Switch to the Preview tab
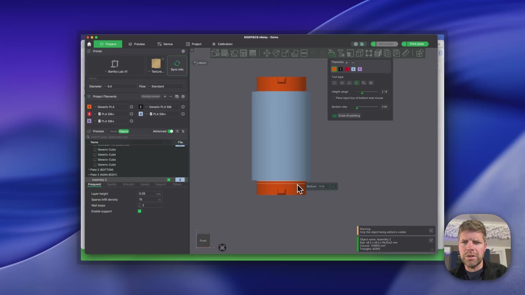525x295 pixels. click(x=137, y=44)
